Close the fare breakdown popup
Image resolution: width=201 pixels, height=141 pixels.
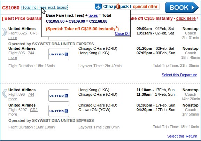(x=122, y=33)
